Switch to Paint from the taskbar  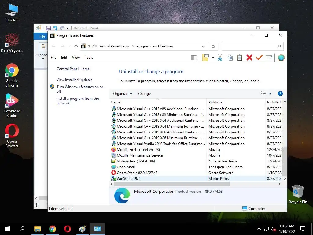[x=82, y=229]
